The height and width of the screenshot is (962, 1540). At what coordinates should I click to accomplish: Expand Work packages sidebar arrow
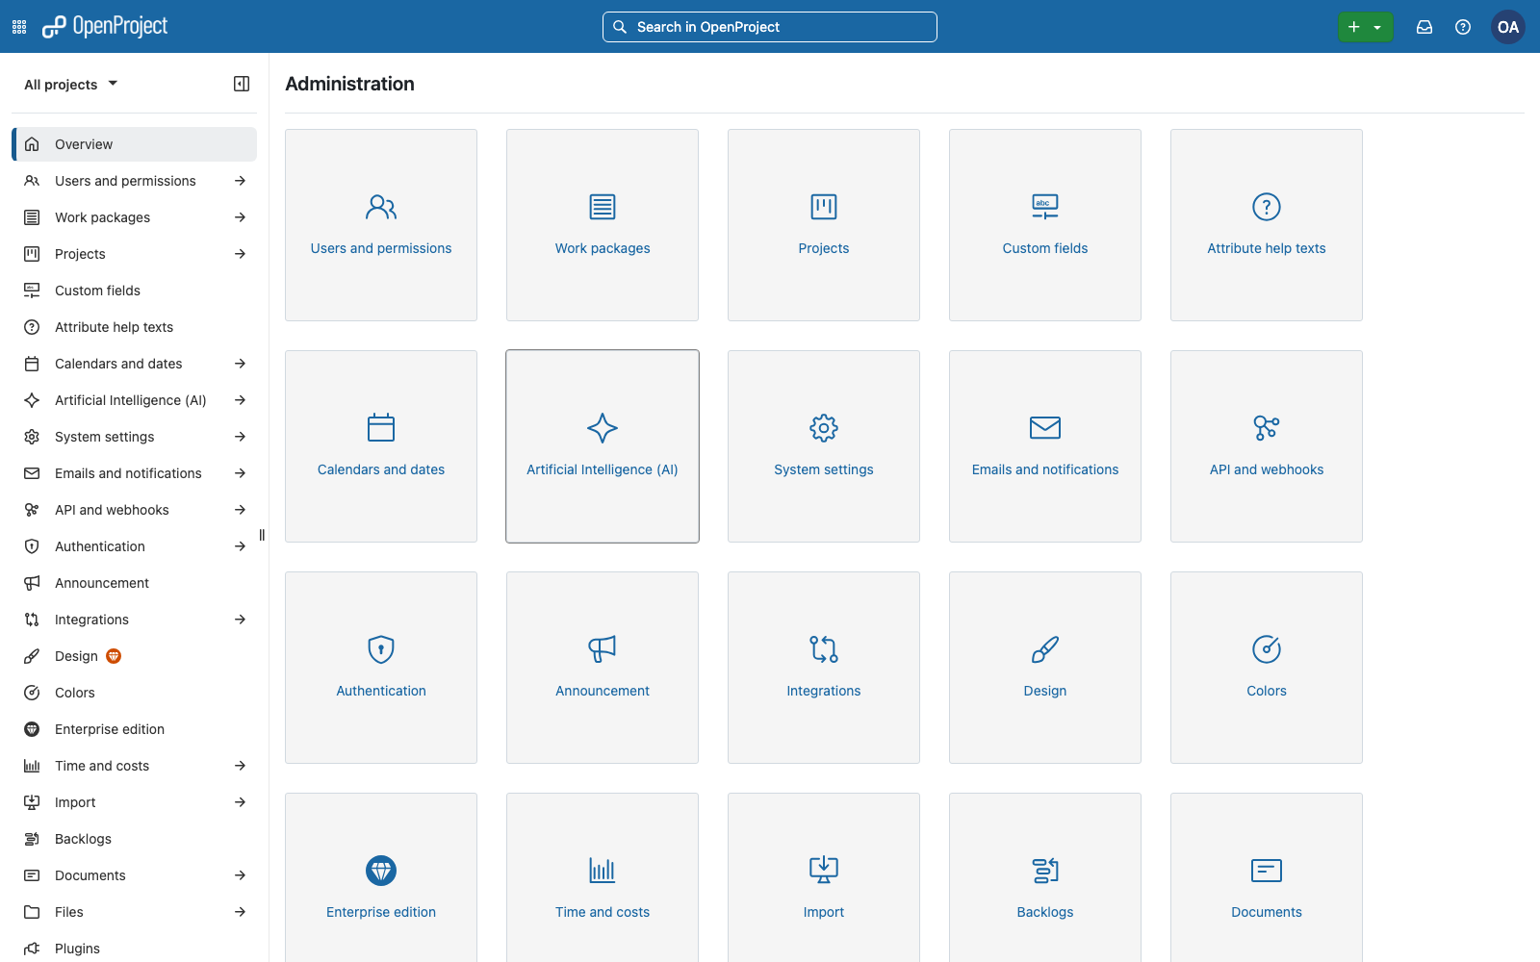point(241,217)
